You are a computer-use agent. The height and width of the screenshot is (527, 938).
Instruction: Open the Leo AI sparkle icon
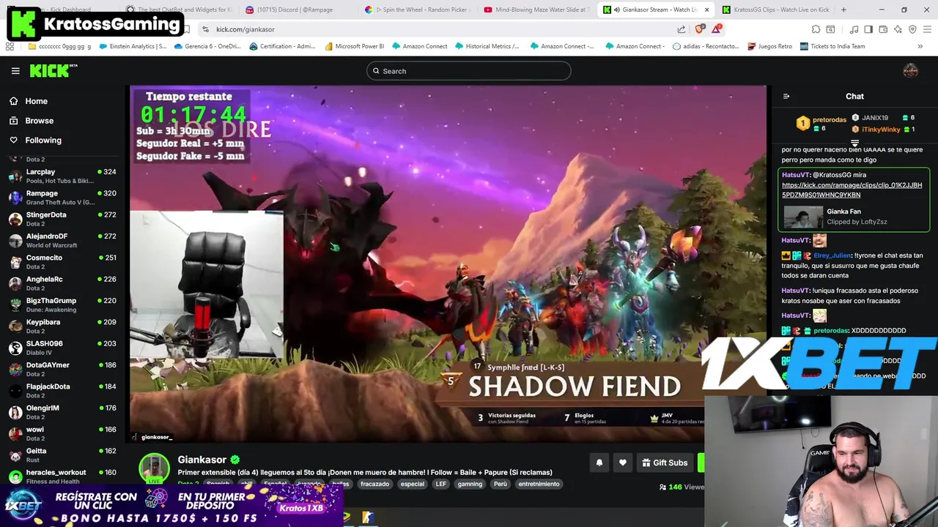pyautogui.click(x=898, y=29)
